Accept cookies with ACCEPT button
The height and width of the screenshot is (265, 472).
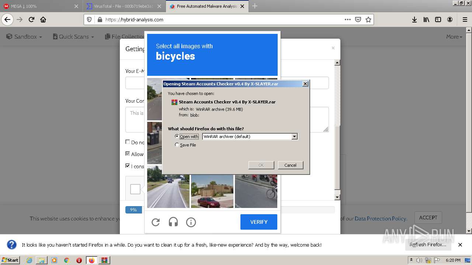(x=428, y=218)
